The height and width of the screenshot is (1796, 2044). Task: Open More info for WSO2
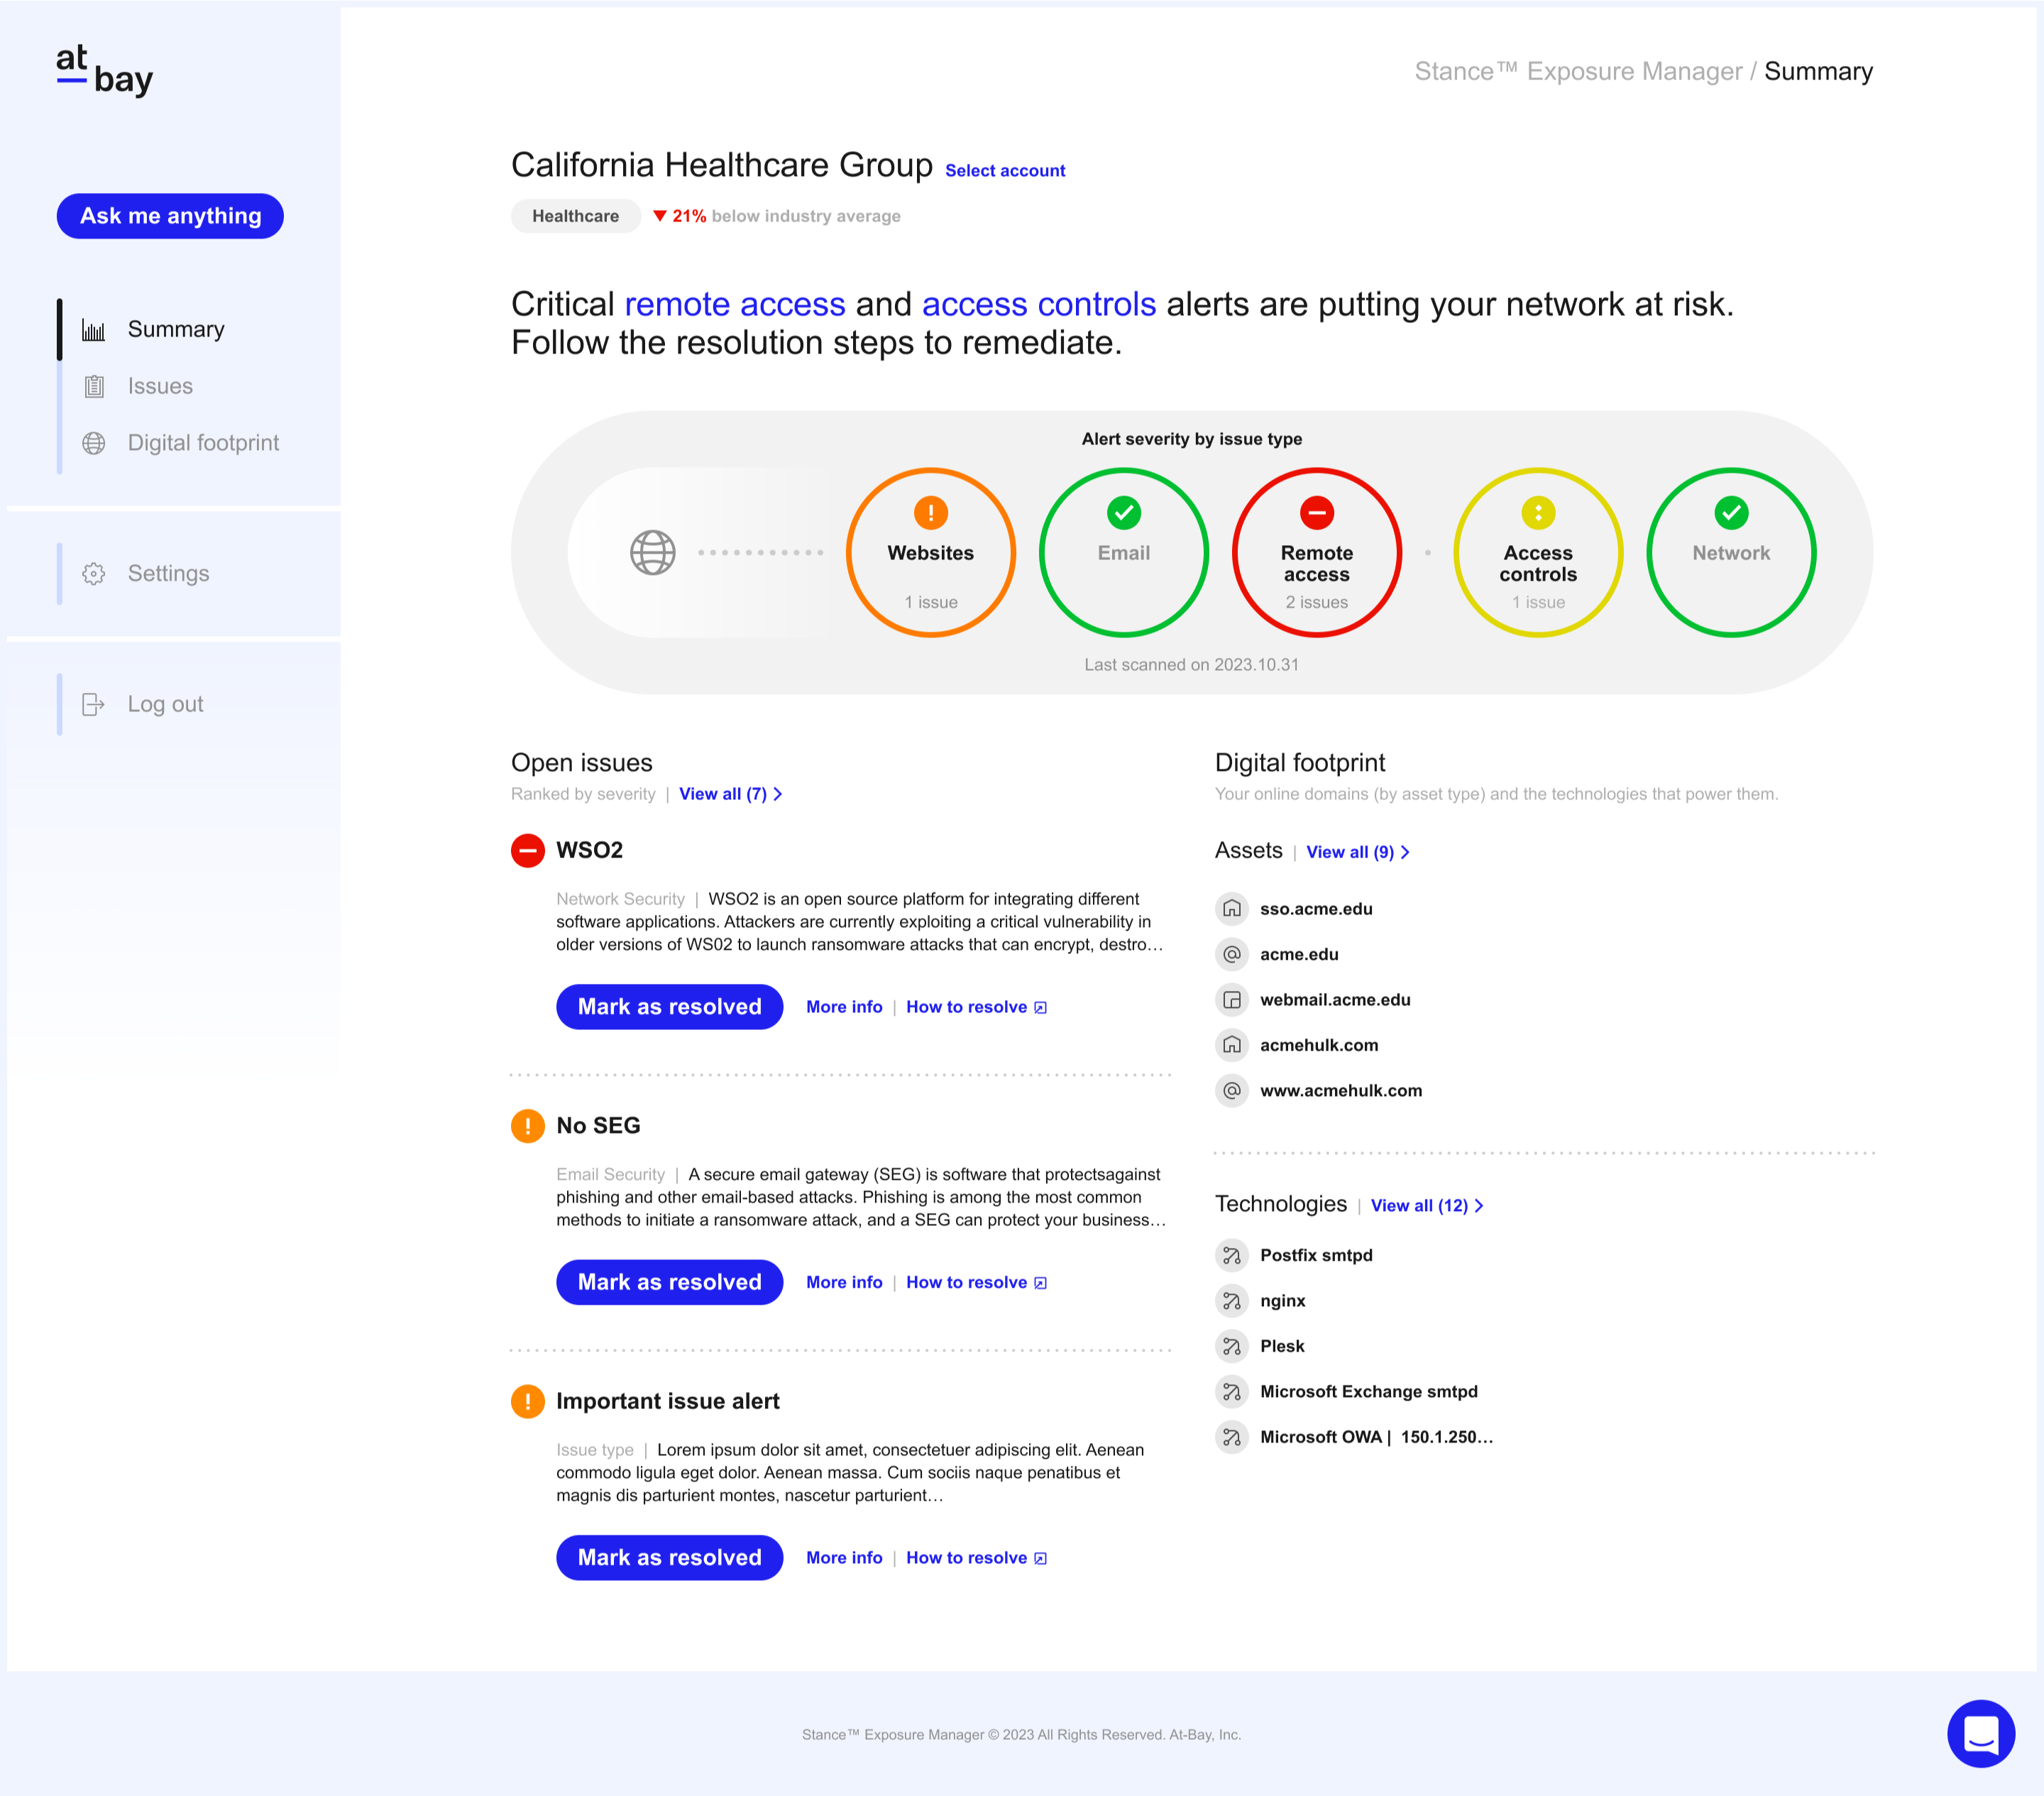844,1007
